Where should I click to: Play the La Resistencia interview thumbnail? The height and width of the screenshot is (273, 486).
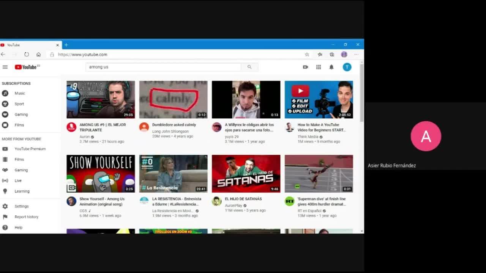(174, 174)
